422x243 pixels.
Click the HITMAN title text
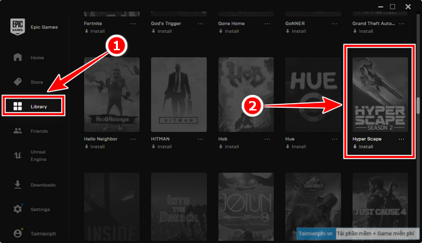[160, 139]
